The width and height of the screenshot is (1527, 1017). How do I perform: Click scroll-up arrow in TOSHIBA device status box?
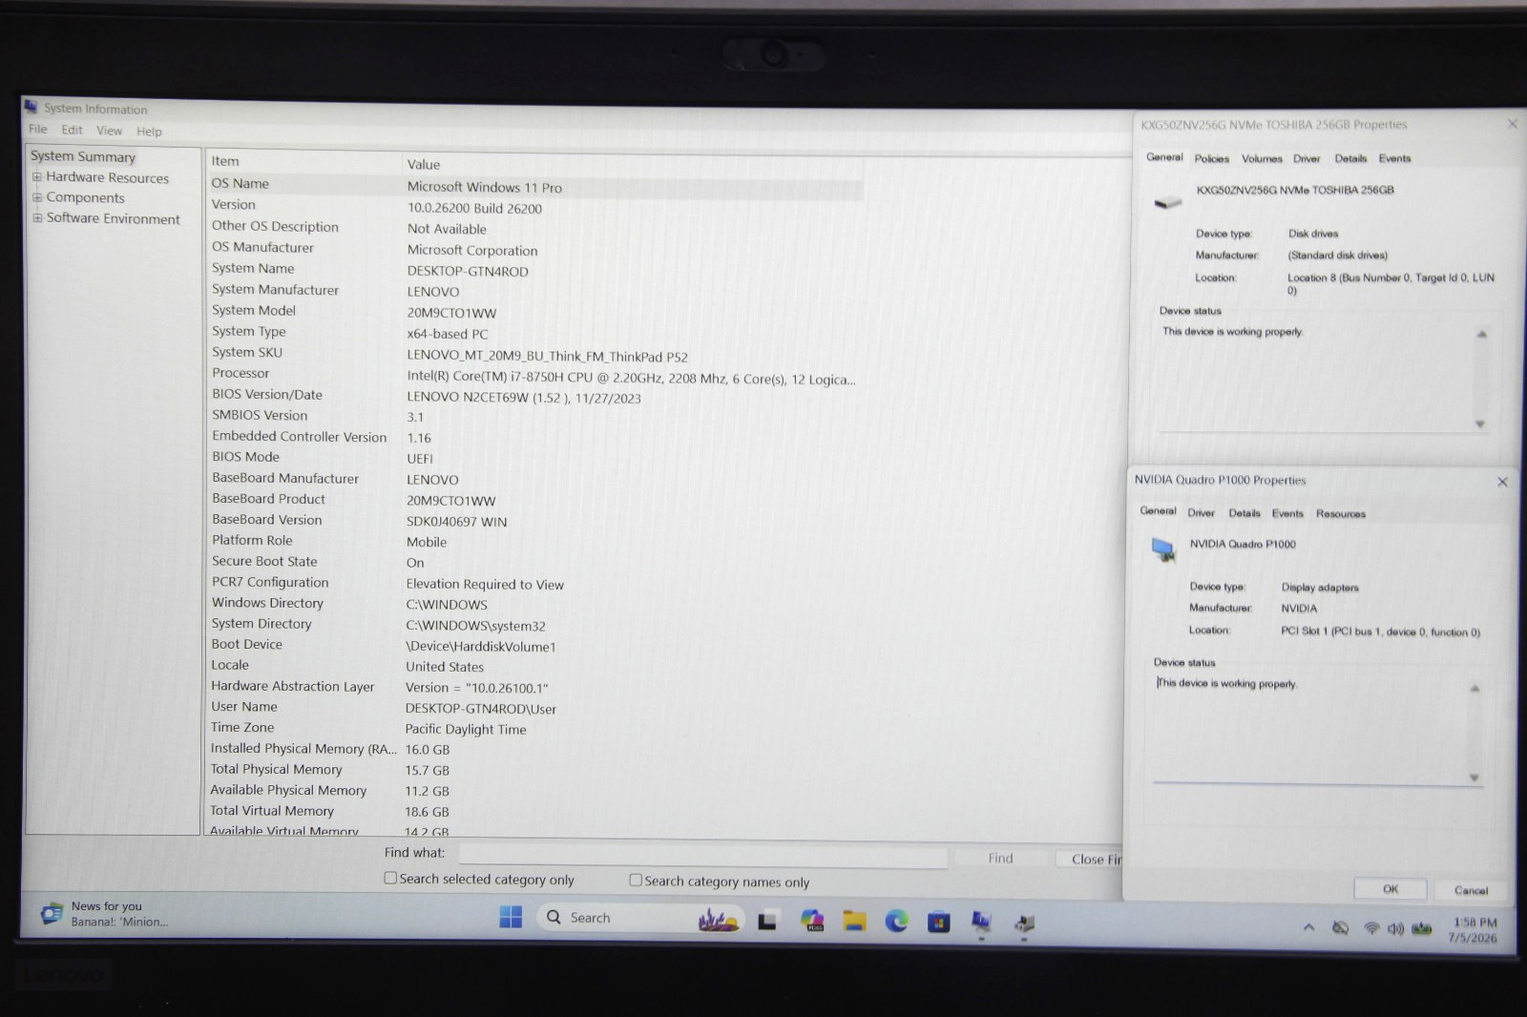(x=1482, y=334)
